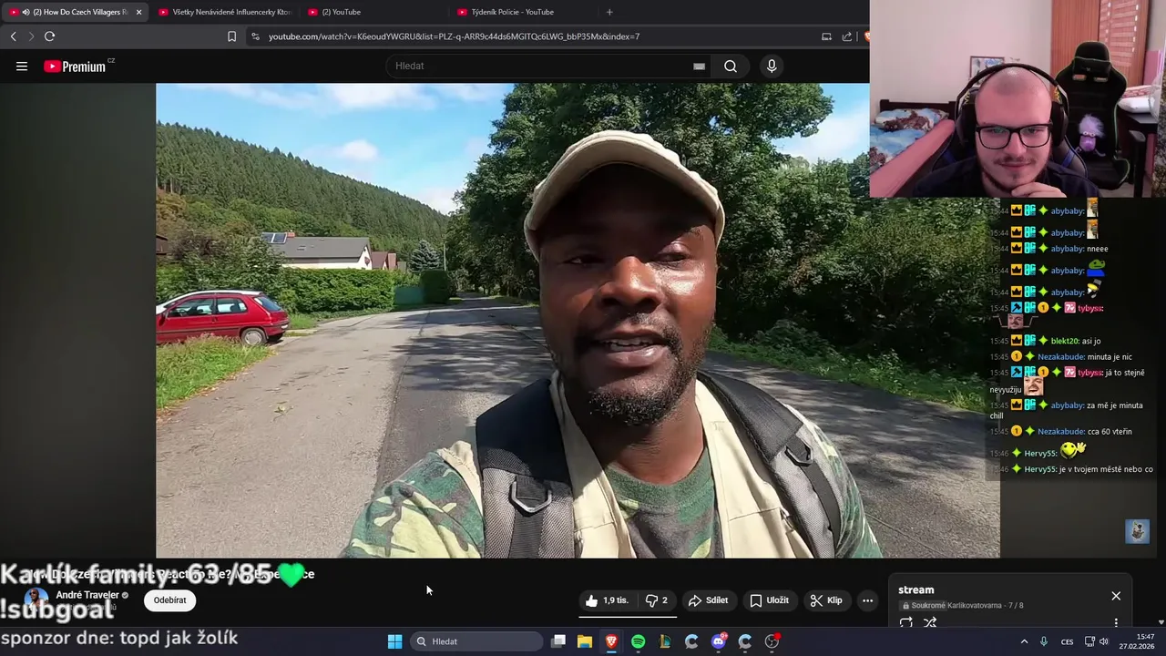Dislike the video with the thumbs down

click(x=657, y=600)
